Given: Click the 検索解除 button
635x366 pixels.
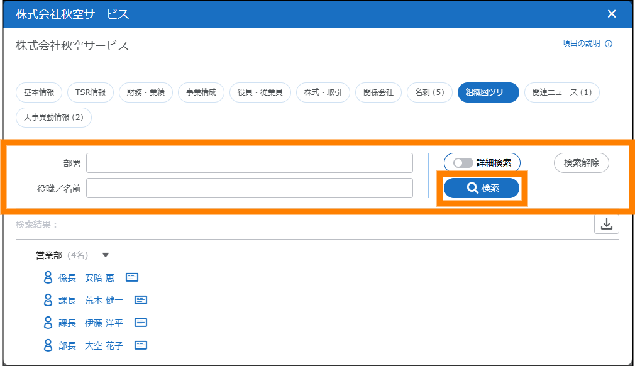Looking at the screenshot, I should 581,163.
